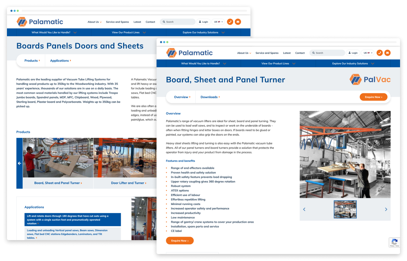Click Enquire Now button below features list

(179, 240)
